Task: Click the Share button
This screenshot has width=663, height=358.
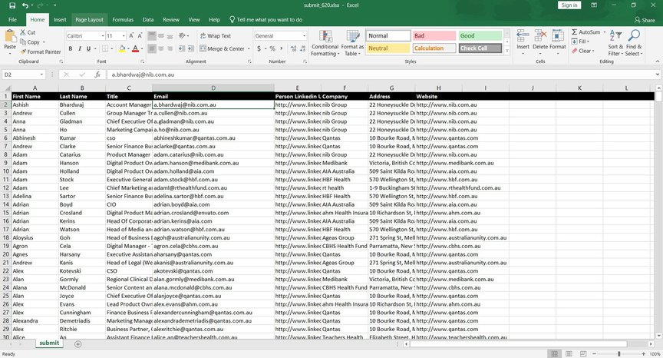Action: (x=645, y=20)
